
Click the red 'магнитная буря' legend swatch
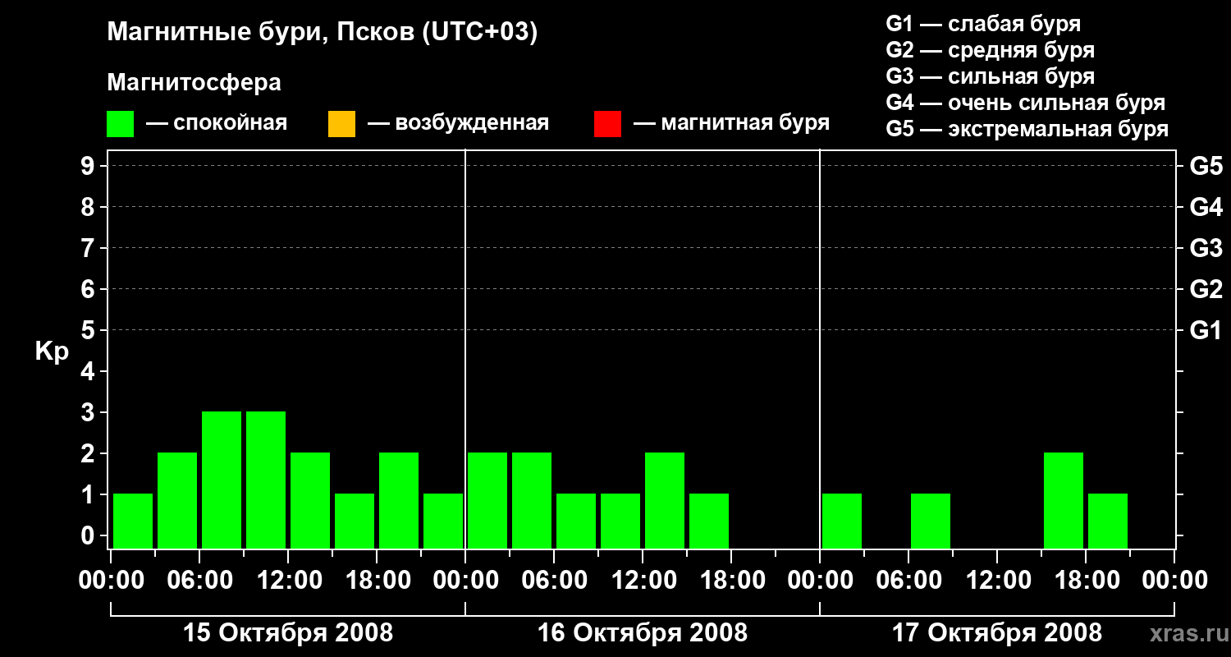(x=607, y=124)
